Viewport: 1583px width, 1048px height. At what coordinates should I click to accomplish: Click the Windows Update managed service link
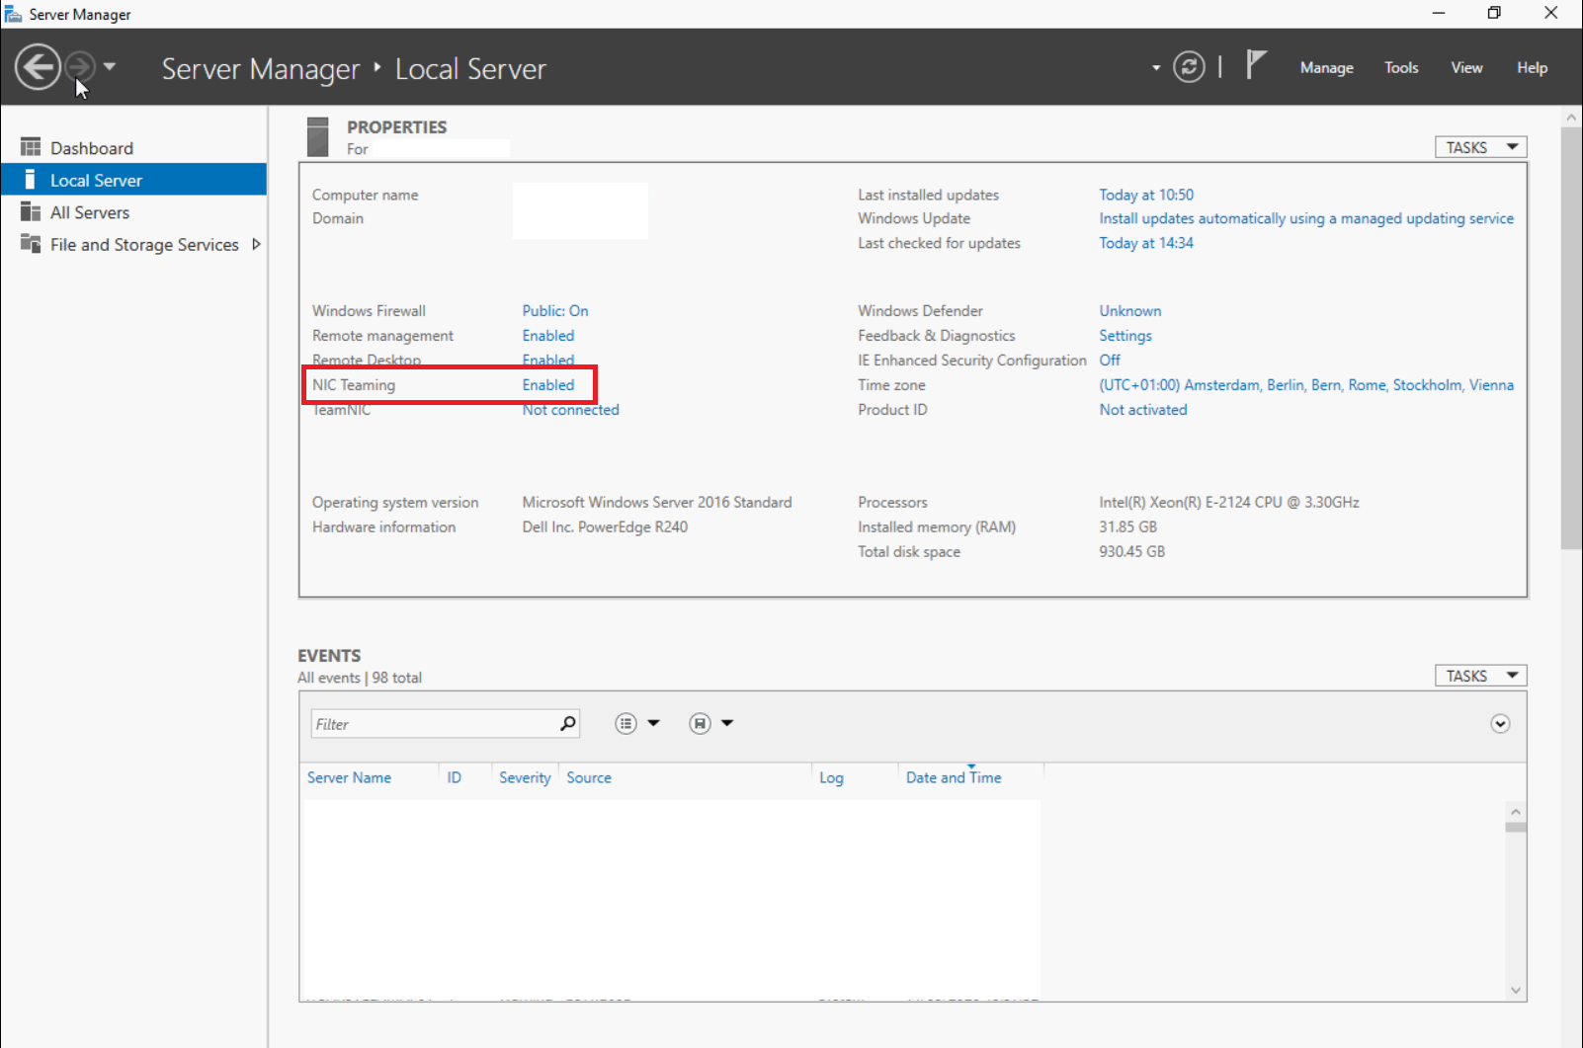click(1306, 218)
